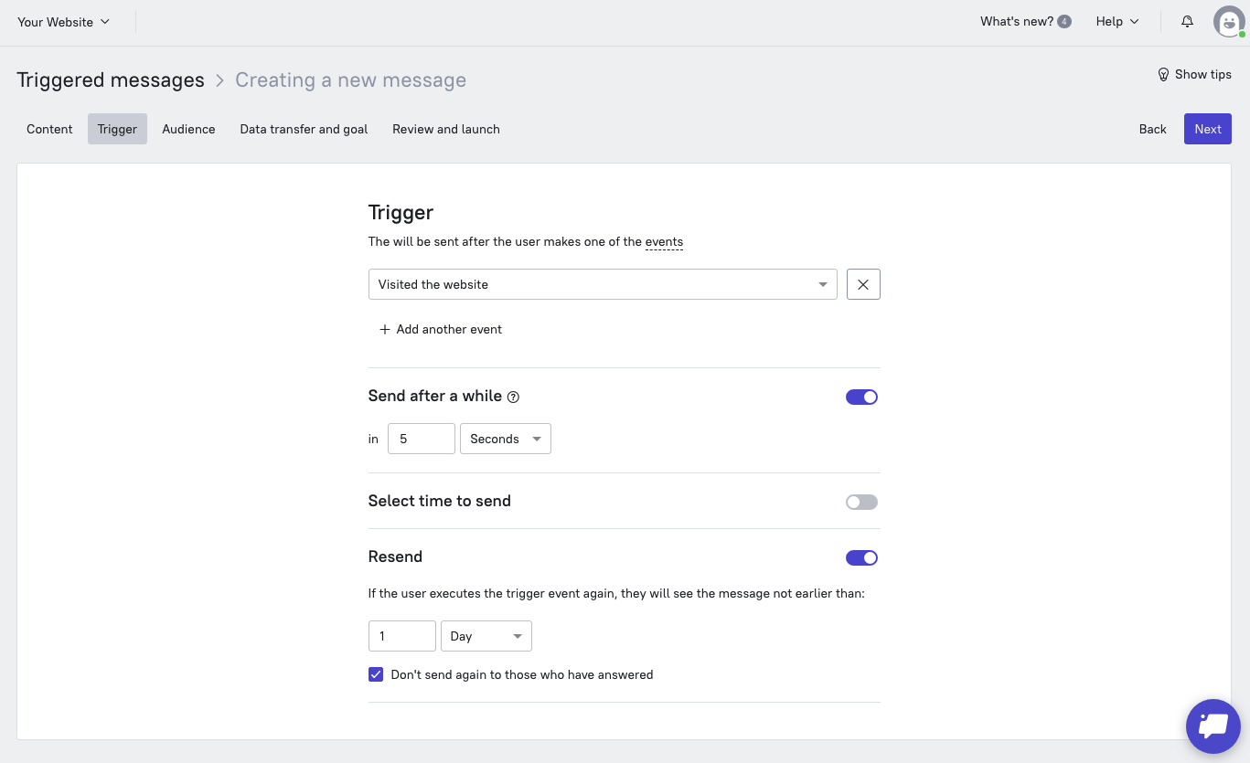The height and width of the screenshot is (763, 1250).
Task: Enable Select time to send
Action: pos(861,502)
